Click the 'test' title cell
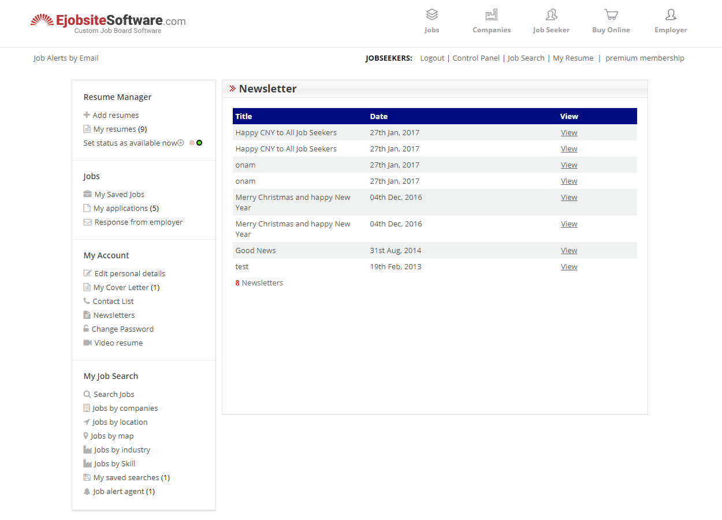722x520 pixels. click(x=242, y=266)
